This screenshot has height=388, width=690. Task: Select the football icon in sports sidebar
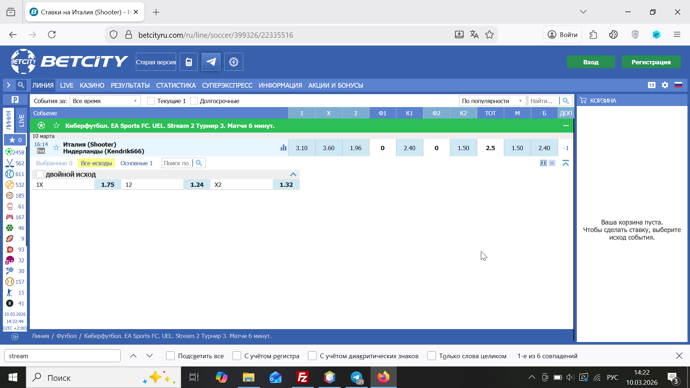tap(9, 152)
